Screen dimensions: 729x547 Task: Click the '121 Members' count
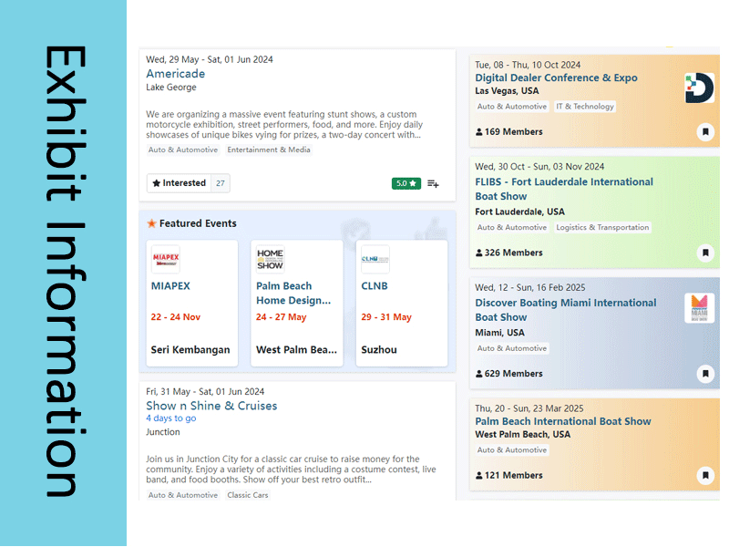pyautogui.click(x=509, y=475)
